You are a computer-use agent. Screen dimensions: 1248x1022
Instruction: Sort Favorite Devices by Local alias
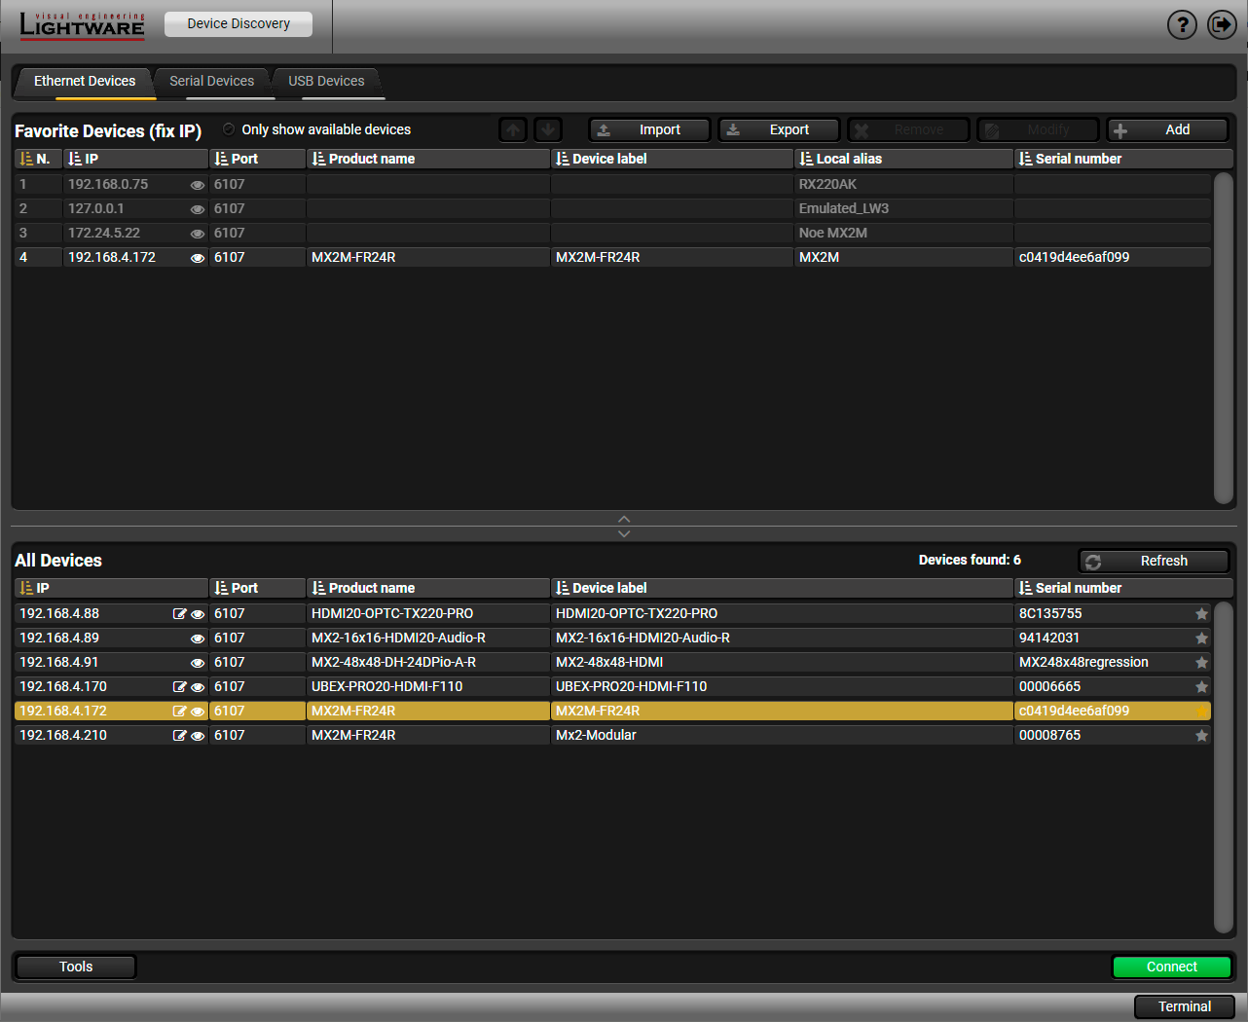[x=903, y=159]
